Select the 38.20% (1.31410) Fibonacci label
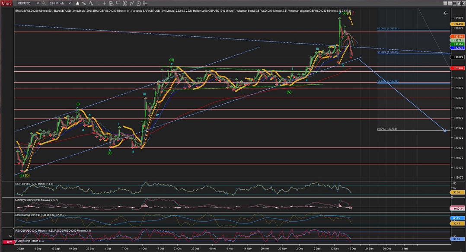 click(x=387, y=52)
